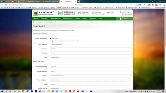Open OneNote from the taskbar
Screen dimensions: 166x93
(82, 91)
